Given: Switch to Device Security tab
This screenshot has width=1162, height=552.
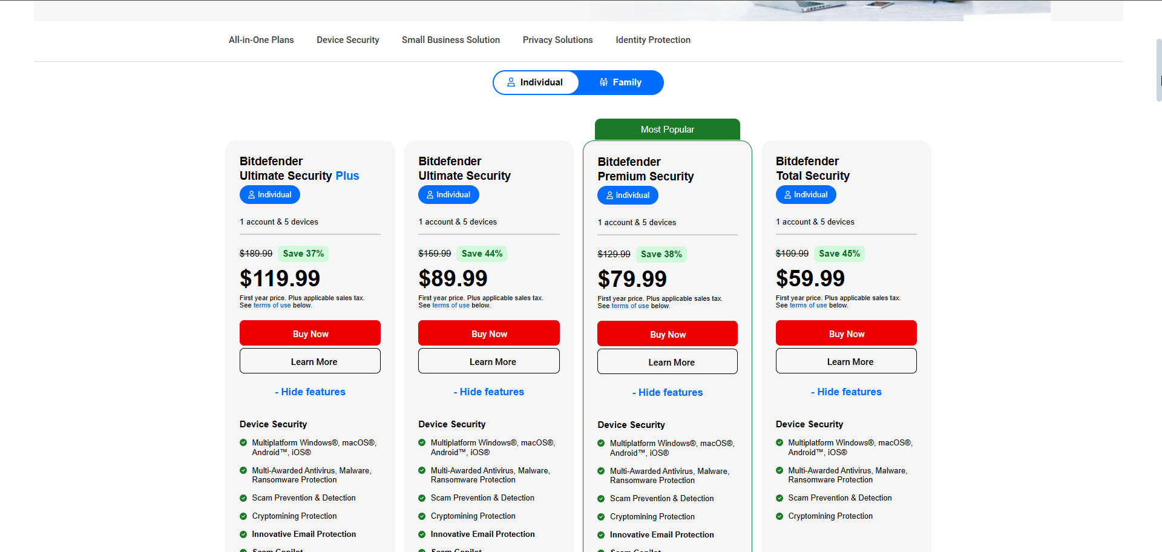Looking at the screenshot, I should coord(347,40).
